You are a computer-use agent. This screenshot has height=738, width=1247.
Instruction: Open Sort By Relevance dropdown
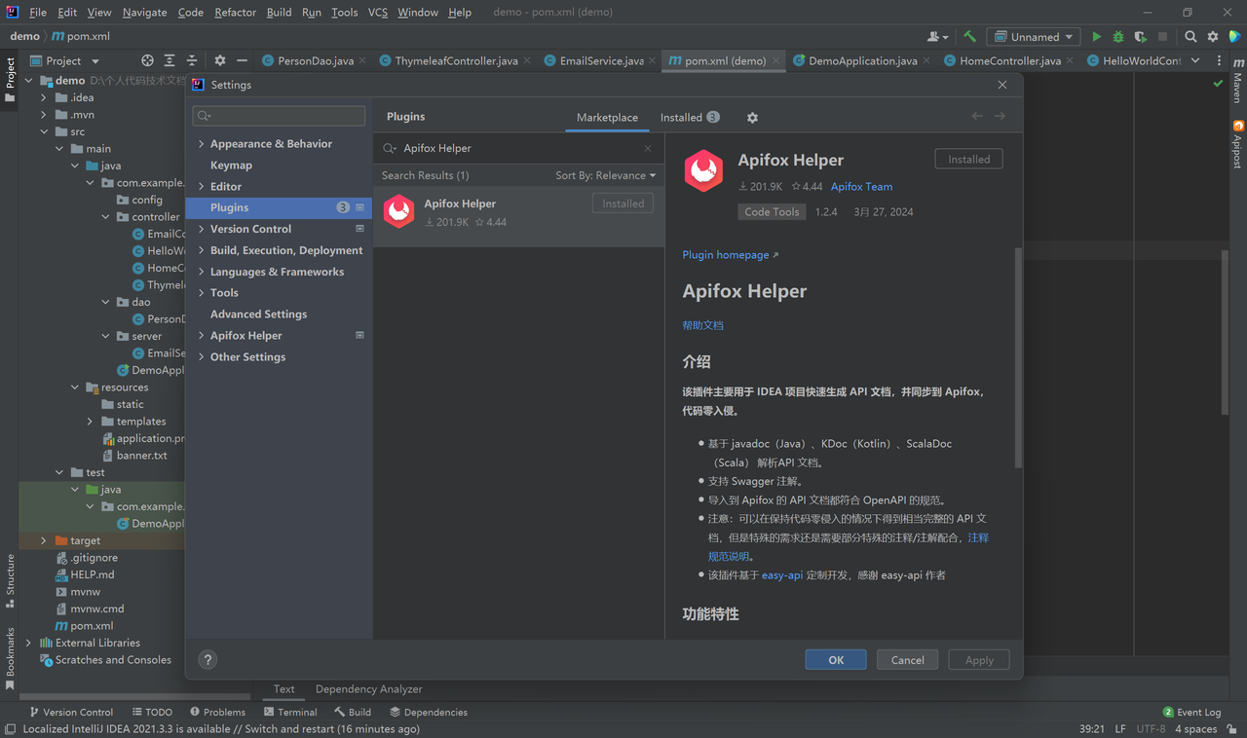pyautogui.click(x=605, y=175)
